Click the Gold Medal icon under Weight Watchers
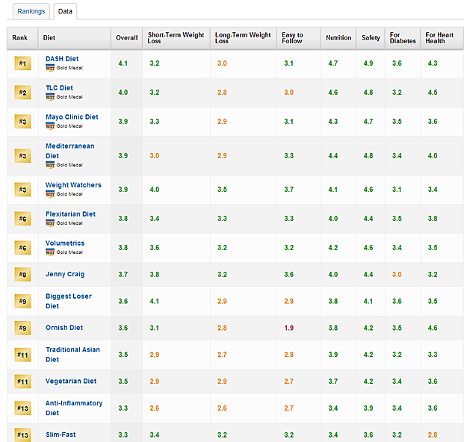The image size is (467, 442). (x=50, y=194)
